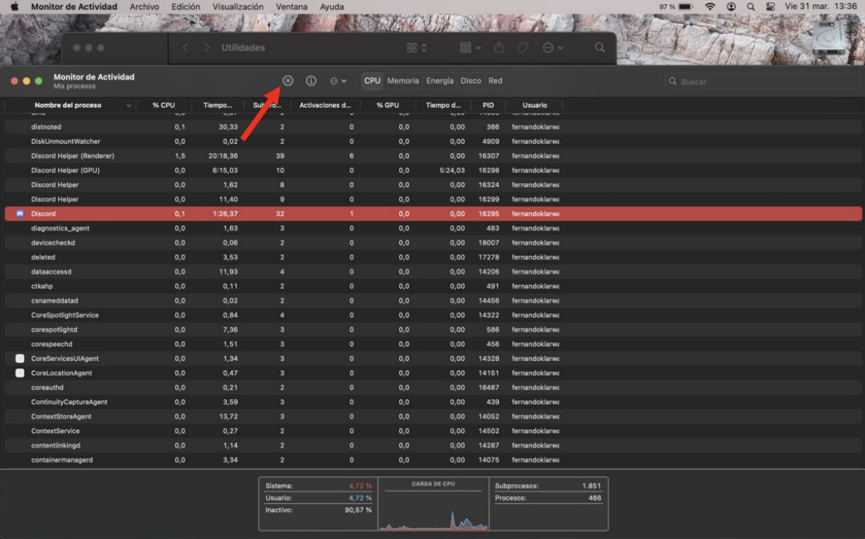Viewport: 865px width, 539px height.
Task: Select contentlinkingd process row
Action: tap(433, 445)
